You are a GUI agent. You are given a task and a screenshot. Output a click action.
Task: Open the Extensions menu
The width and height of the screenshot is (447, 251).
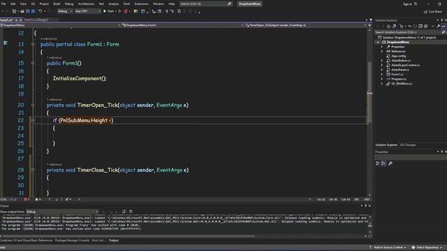141,3
